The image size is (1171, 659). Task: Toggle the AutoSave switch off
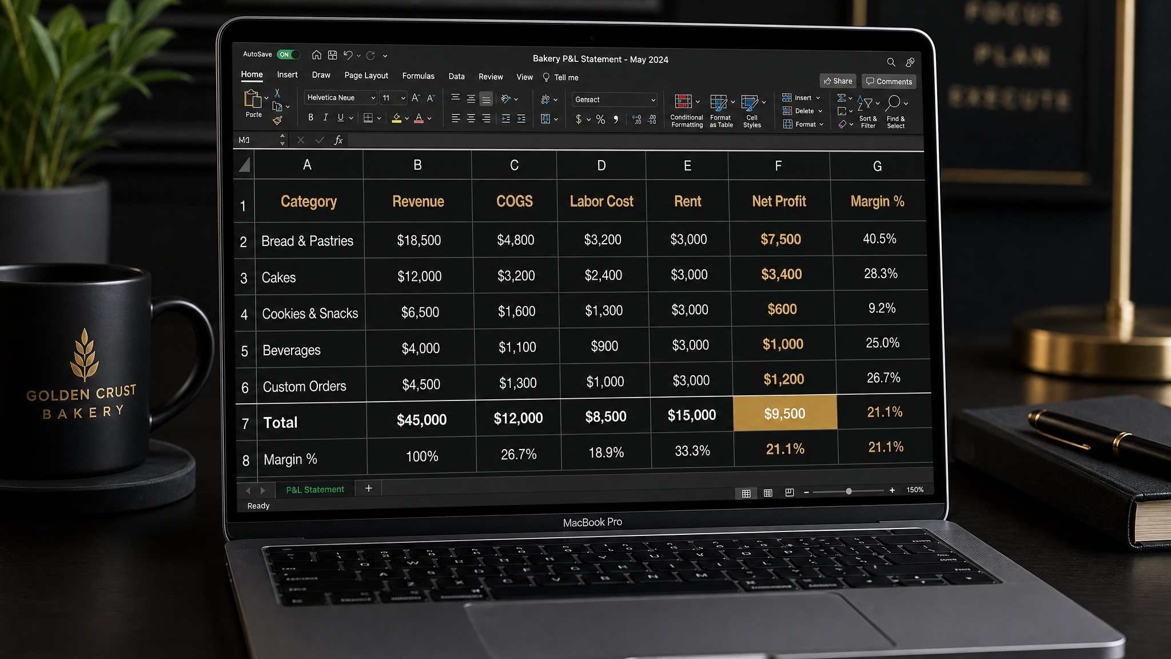pos(288,54)
